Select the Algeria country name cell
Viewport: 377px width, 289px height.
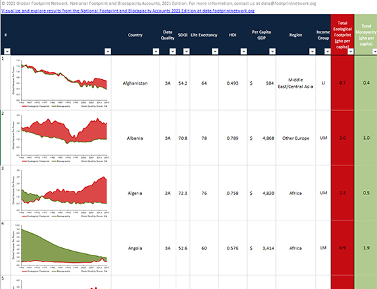click(135, 193)
